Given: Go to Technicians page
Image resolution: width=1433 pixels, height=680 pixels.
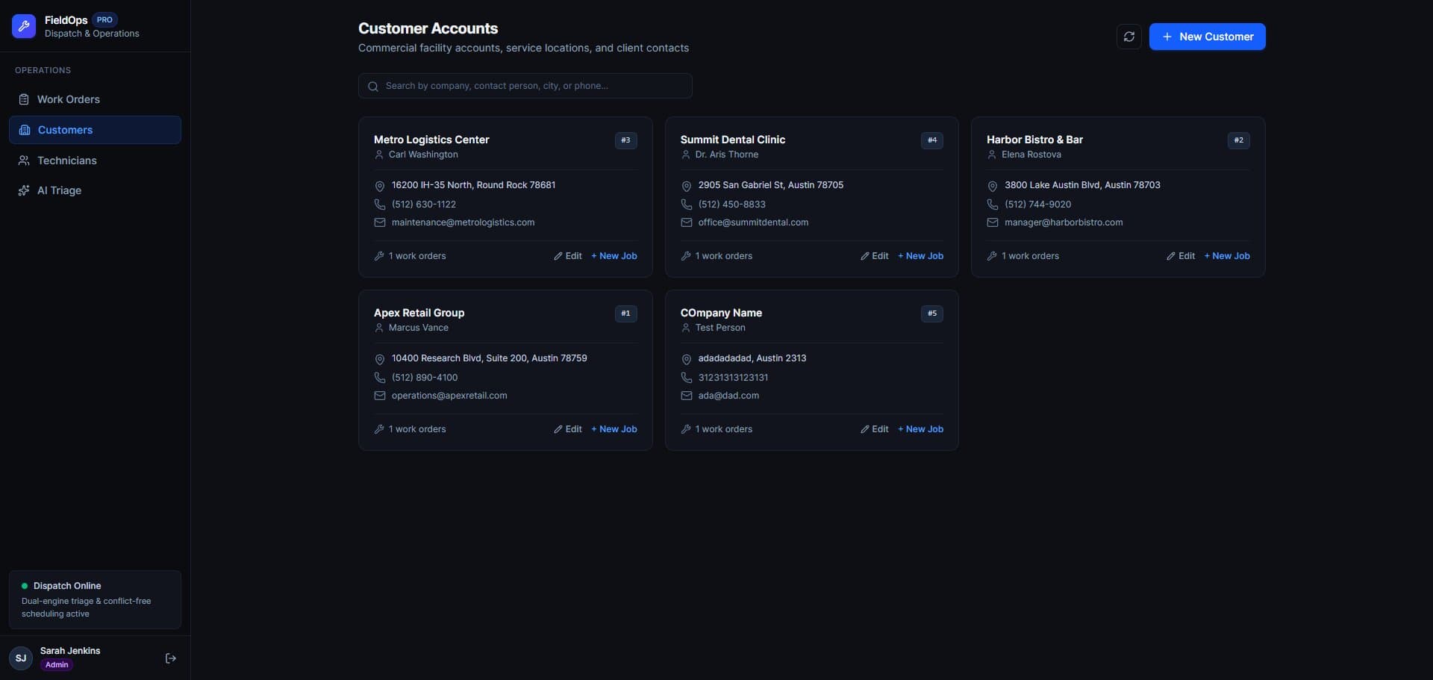Looking at the screenshot, I should [95, 160].
